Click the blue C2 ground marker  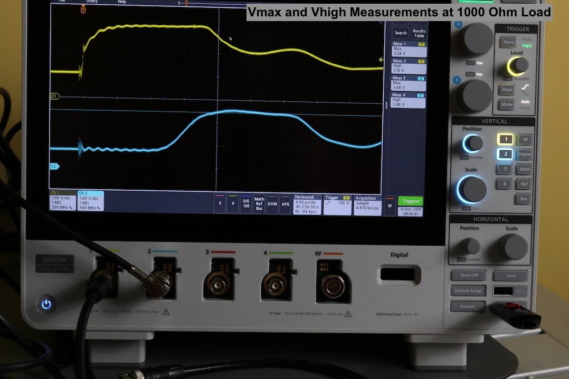pos(54,167)
